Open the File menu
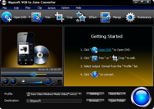The height and width of the screenshot is (109, 154). click(5, 8)
